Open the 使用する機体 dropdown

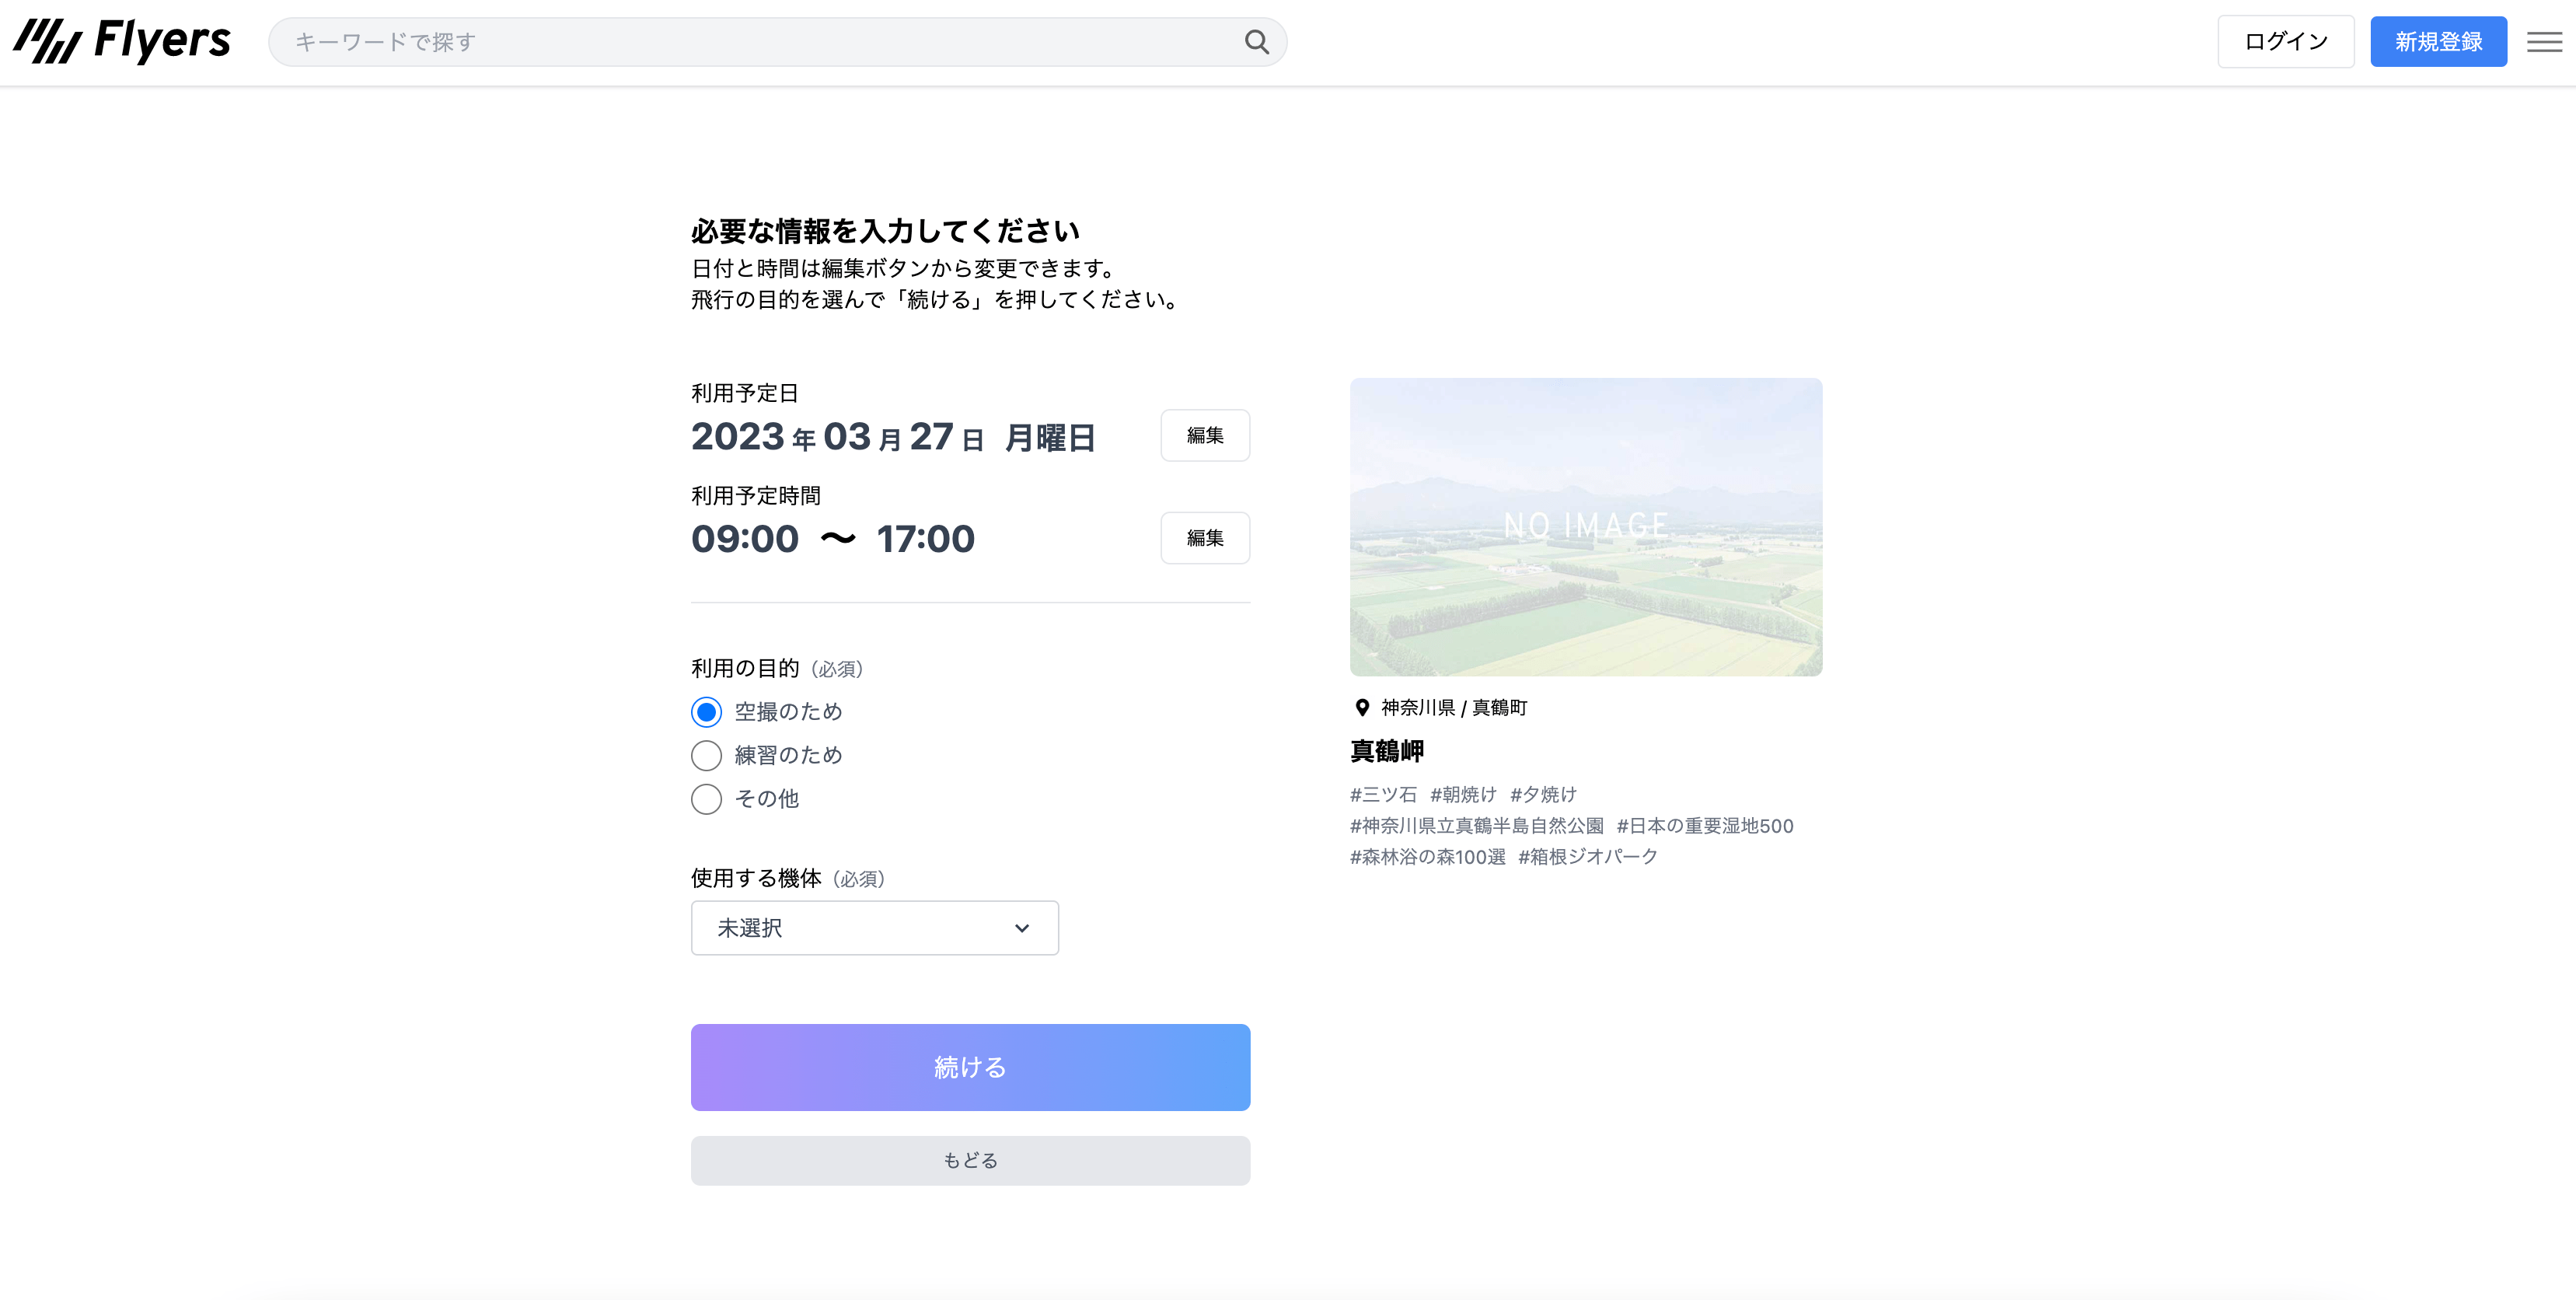(873, 928)
